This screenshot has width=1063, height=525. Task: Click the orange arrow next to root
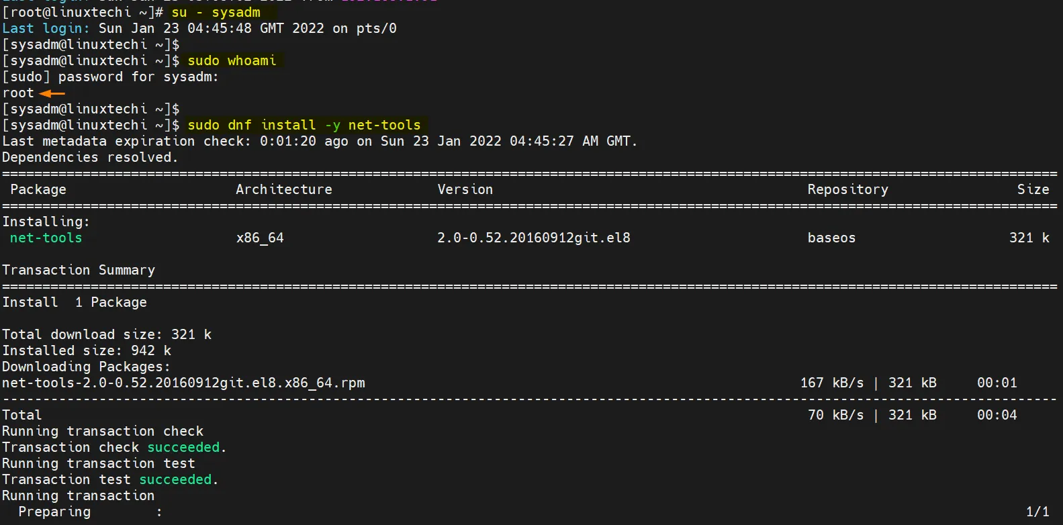pos(52,93)
